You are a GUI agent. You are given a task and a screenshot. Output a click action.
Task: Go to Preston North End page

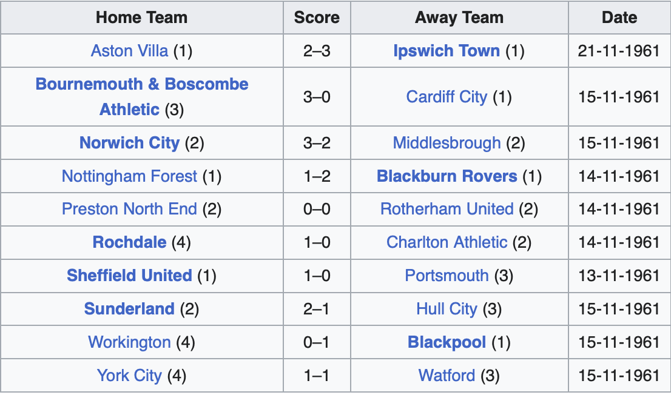(x=129, y=209)
